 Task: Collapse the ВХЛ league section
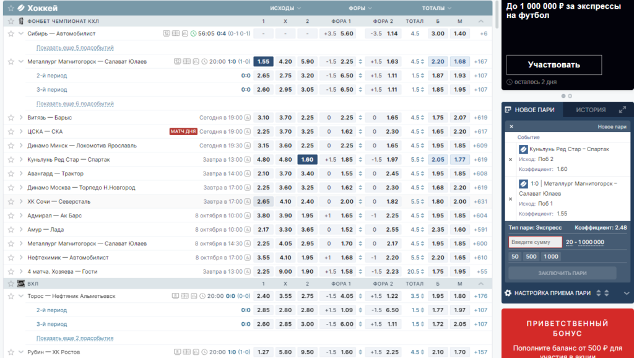pyautogui.click(x=480, y=284)
